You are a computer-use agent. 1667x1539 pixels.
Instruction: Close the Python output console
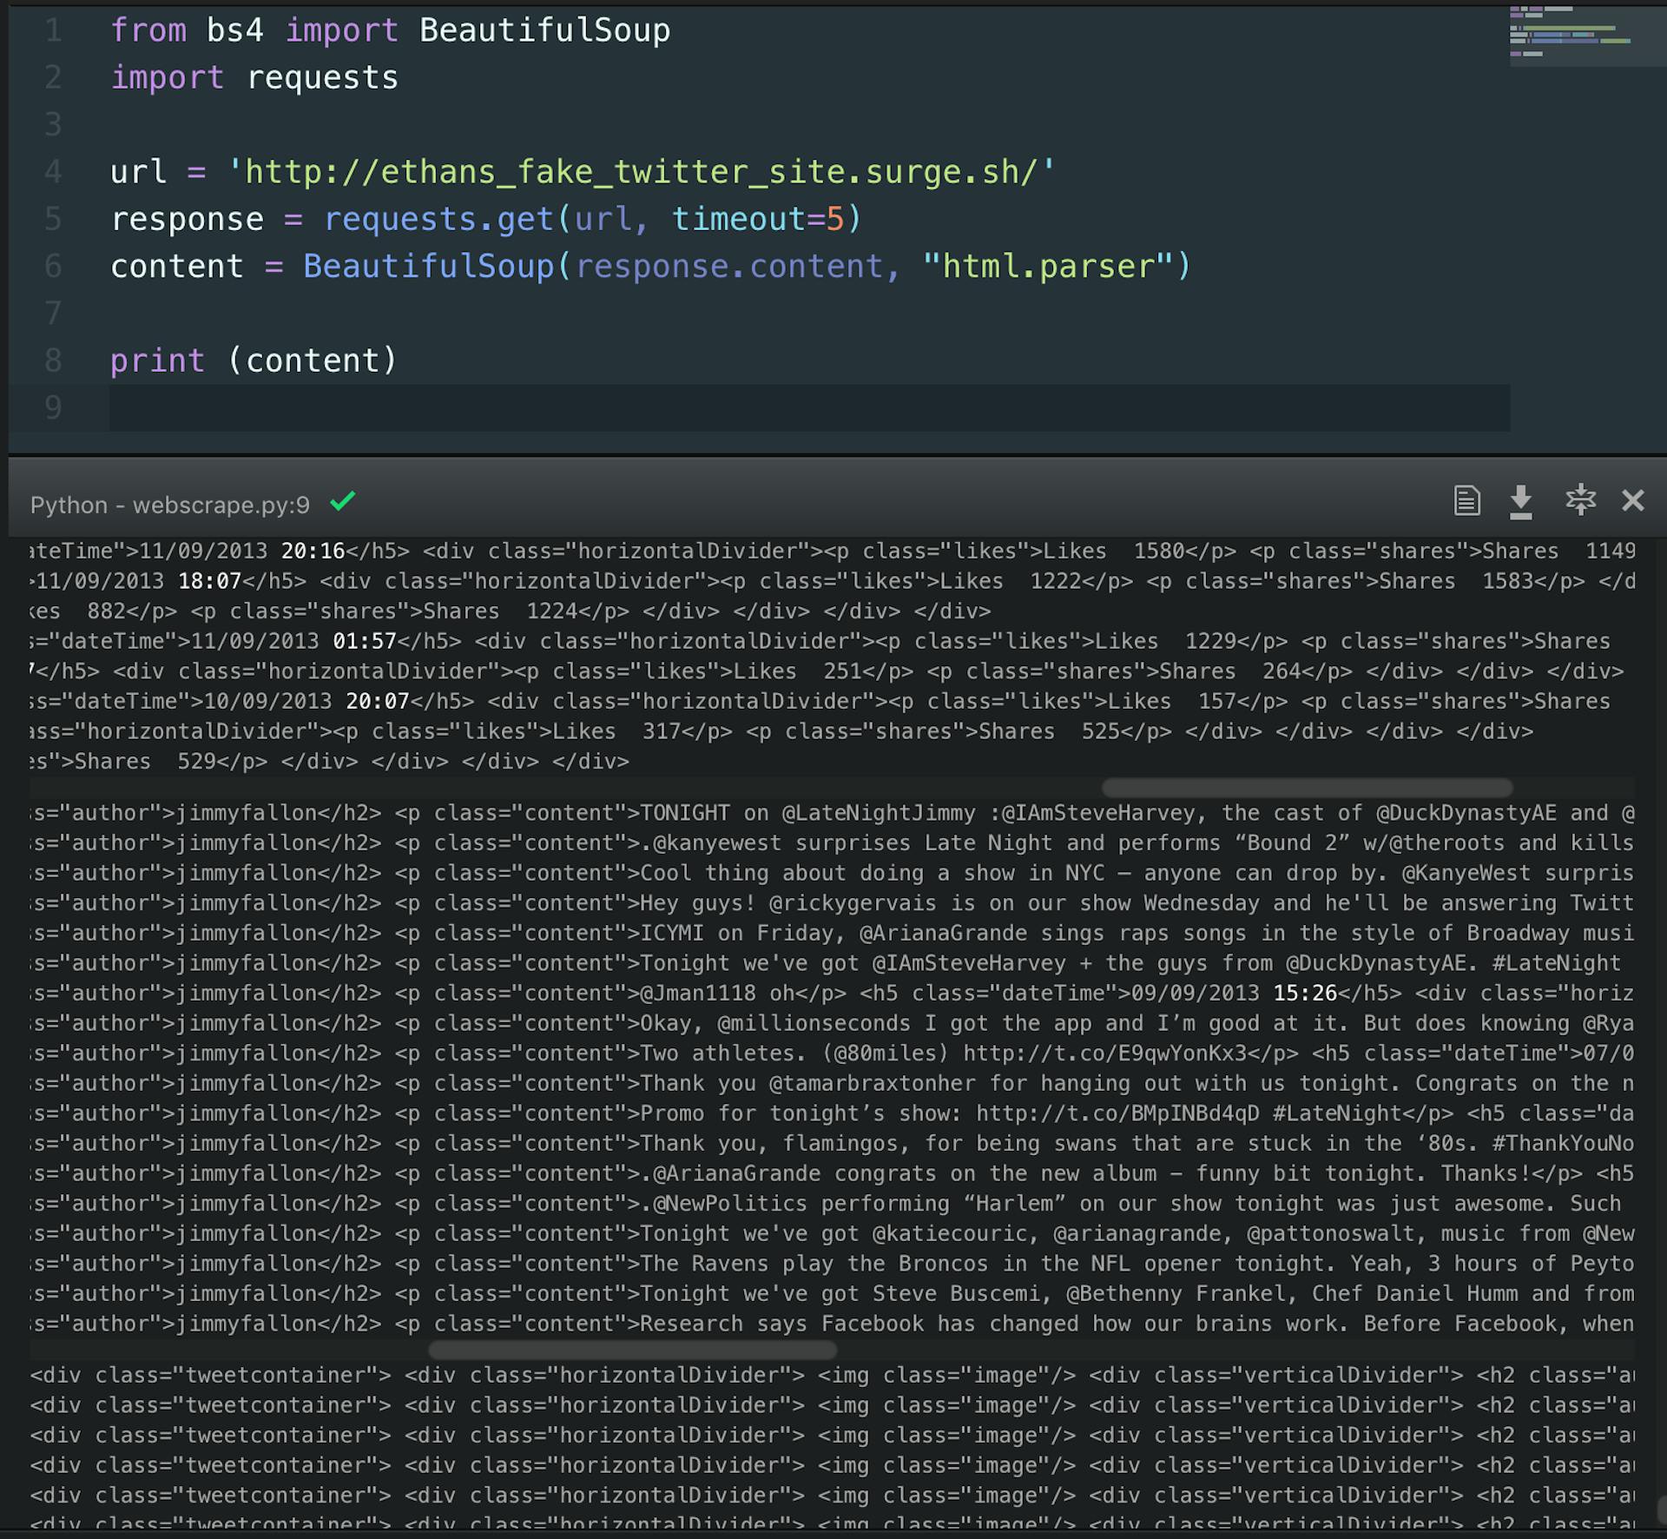click(x=1635, y=501)
